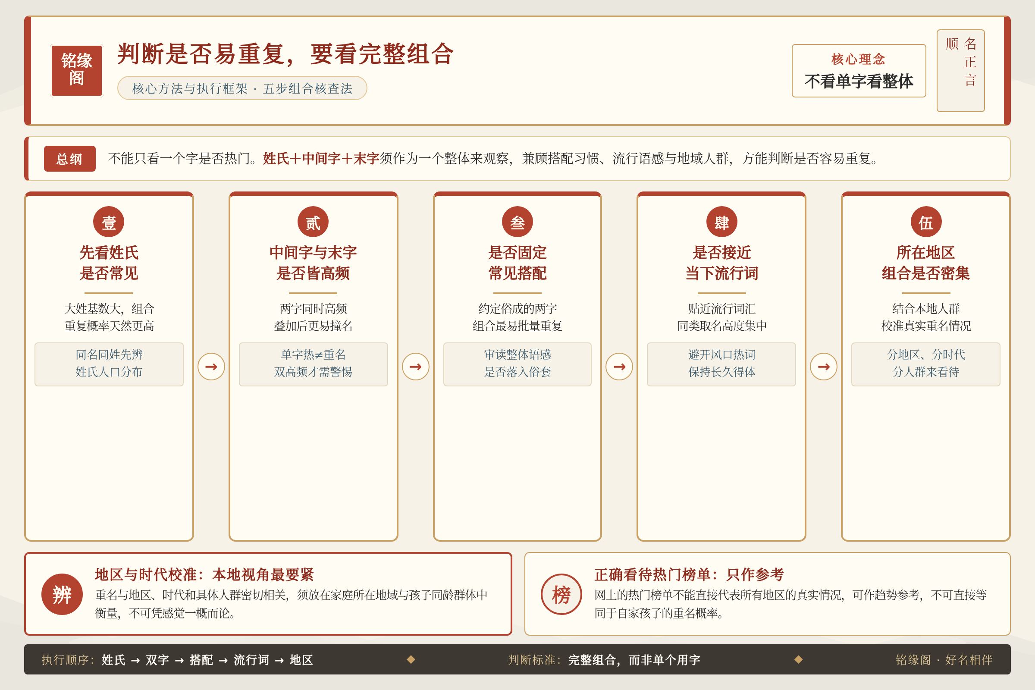Click heading 是否接近 当下流行词
The width and height of the screenshot is (1035, 690).
tap(721, 263)
